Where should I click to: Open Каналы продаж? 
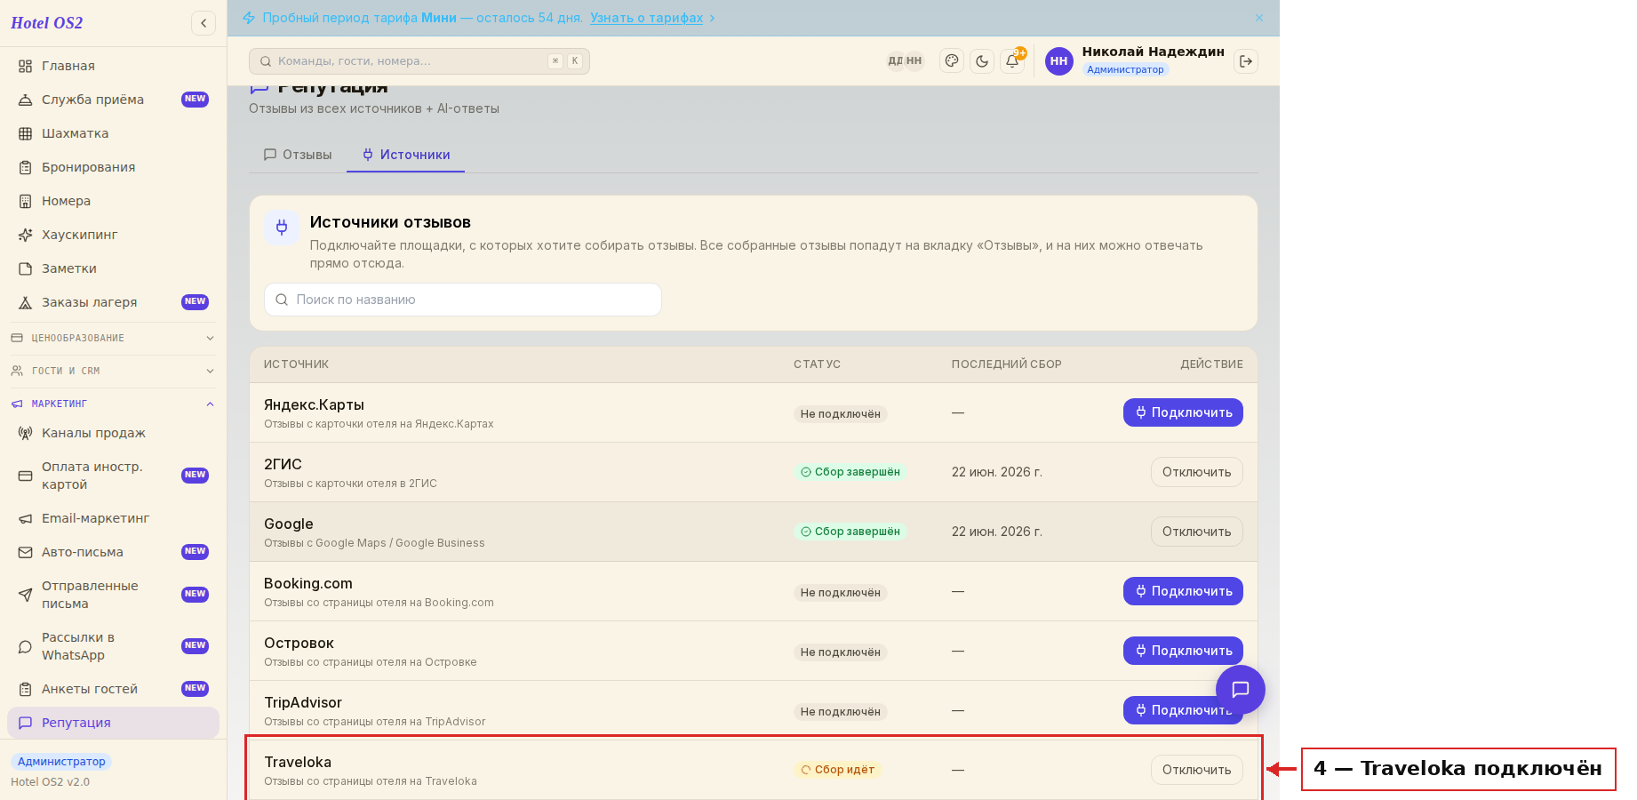pos(113,433)
